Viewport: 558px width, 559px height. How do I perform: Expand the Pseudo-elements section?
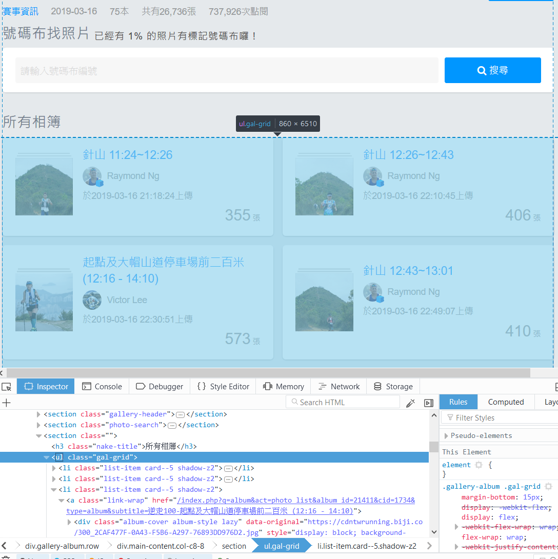pyautogui.click(x=446, y=435)
